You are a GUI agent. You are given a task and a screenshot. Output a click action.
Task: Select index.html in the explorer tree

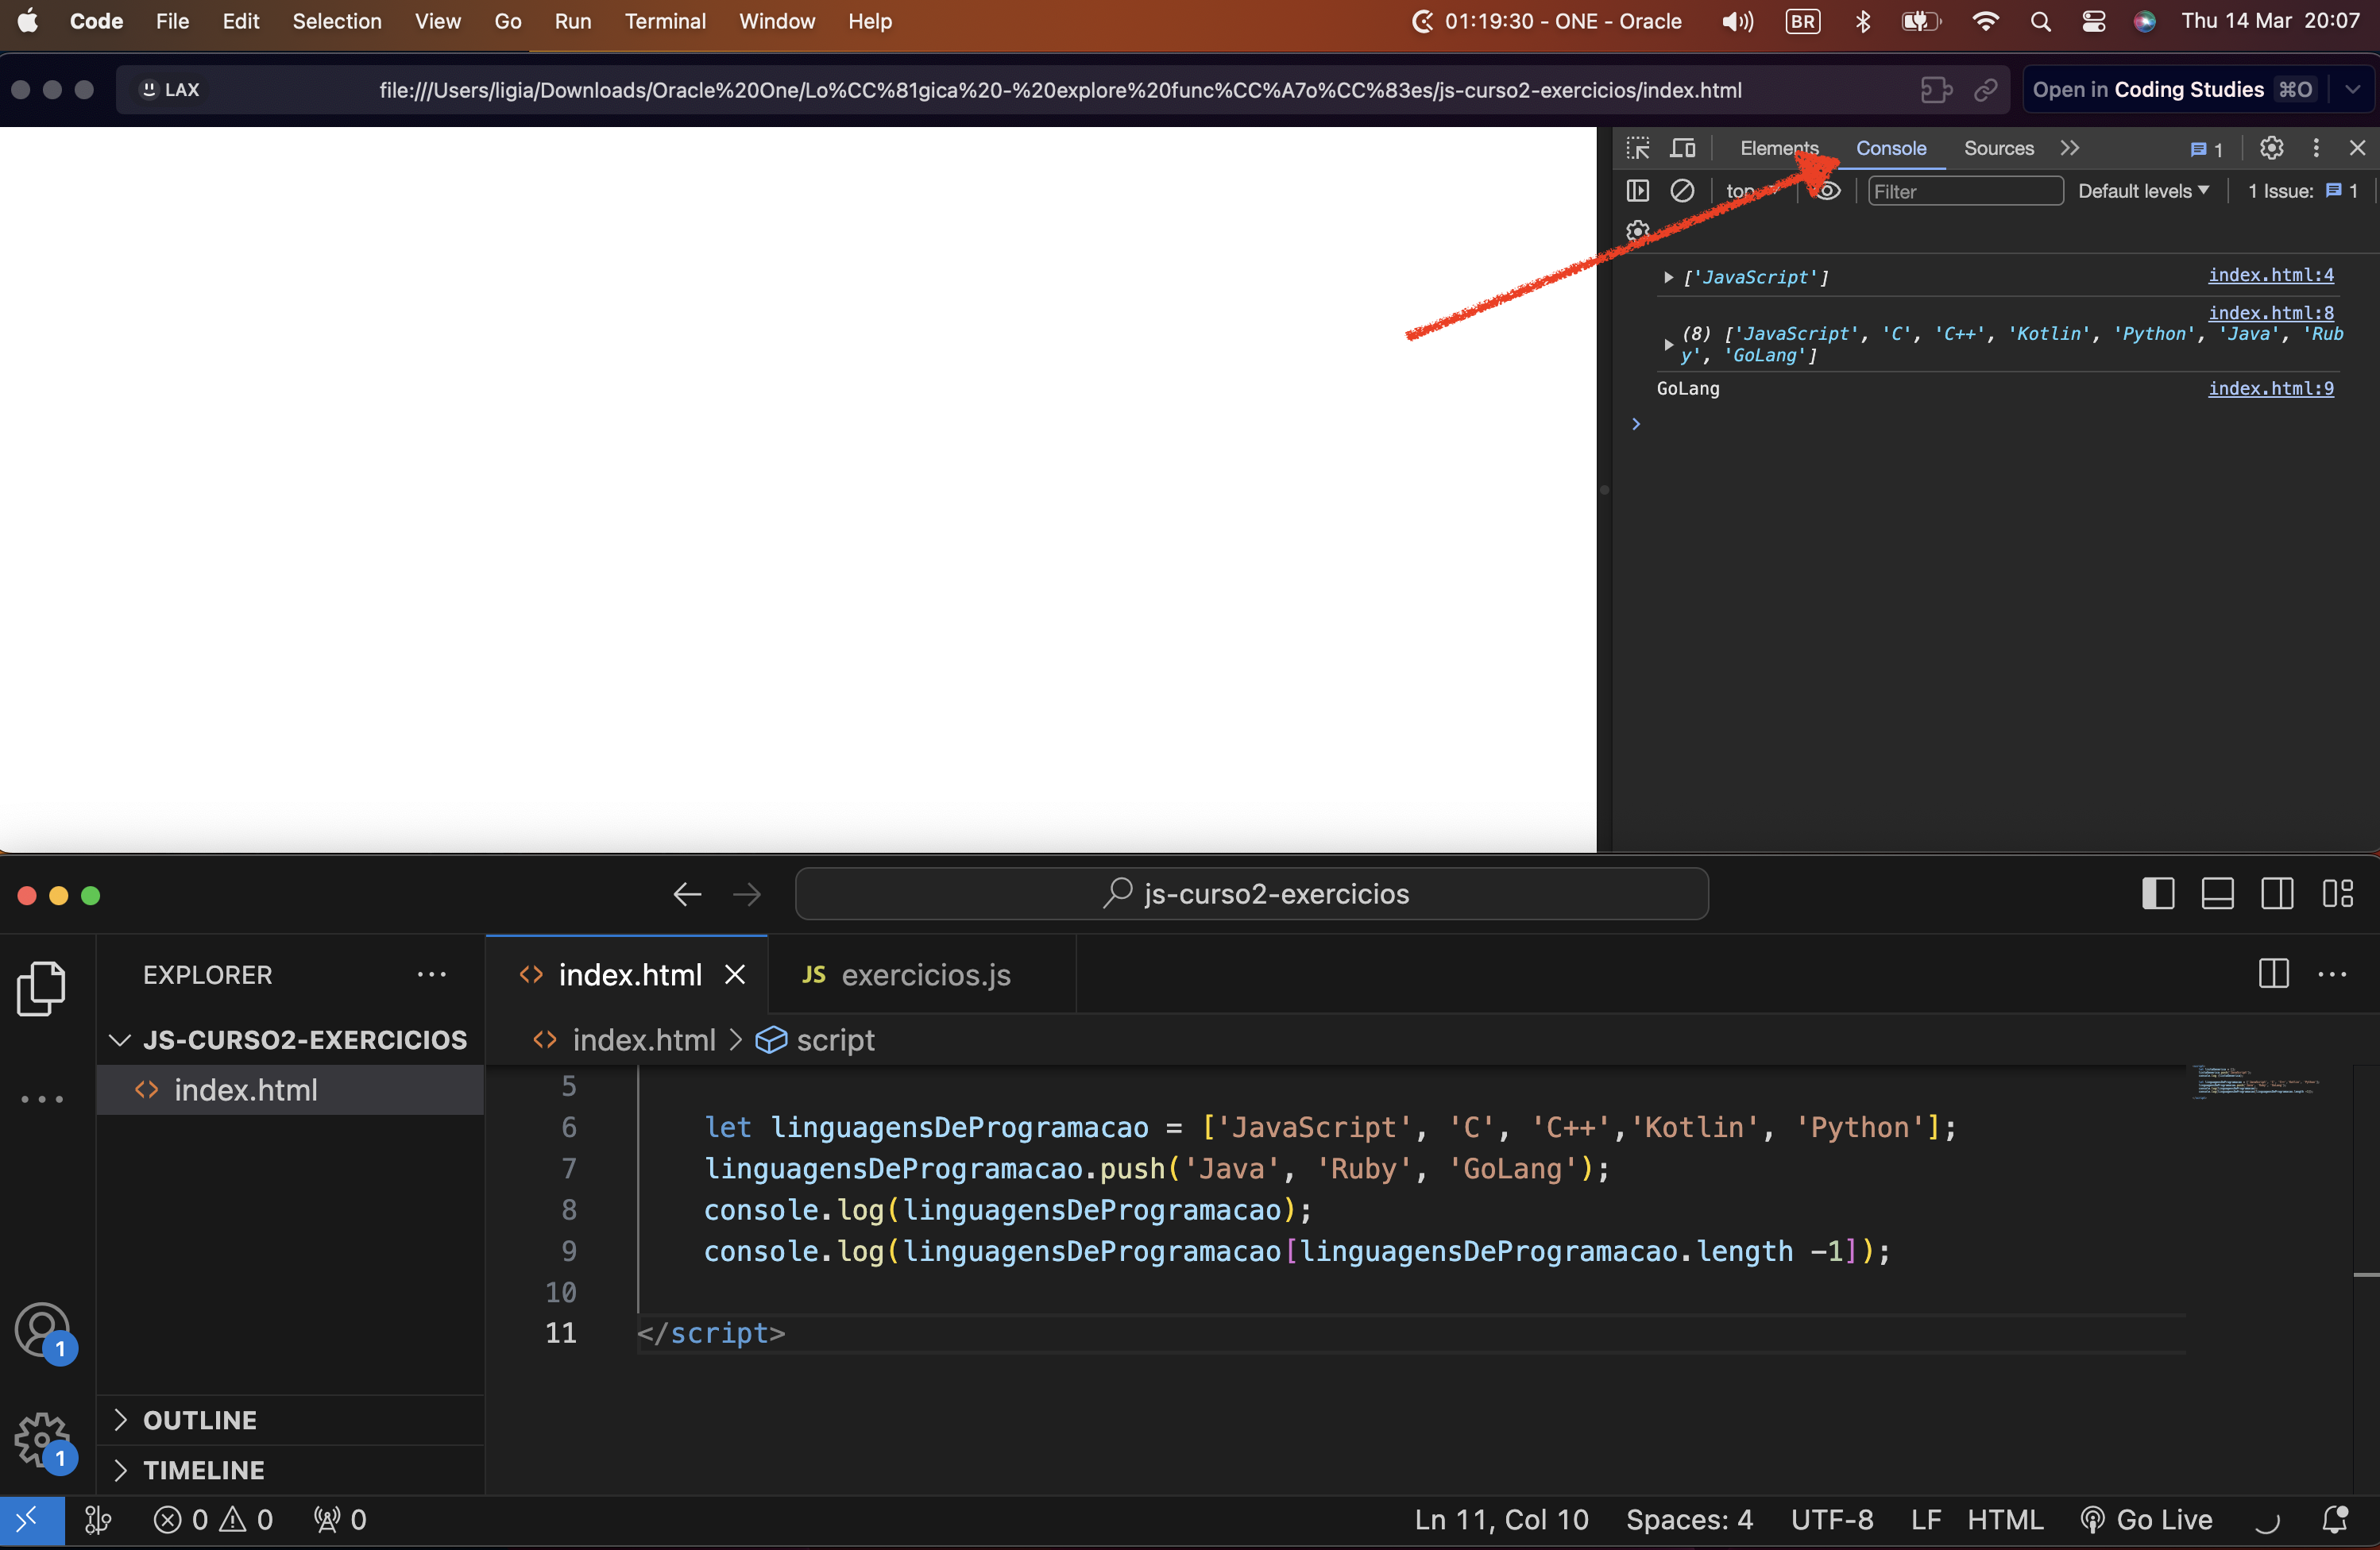coord(290,1089)
